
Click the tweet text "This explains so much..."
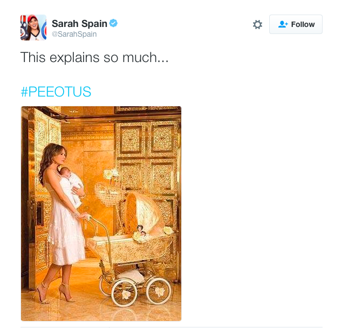[94, 58]
